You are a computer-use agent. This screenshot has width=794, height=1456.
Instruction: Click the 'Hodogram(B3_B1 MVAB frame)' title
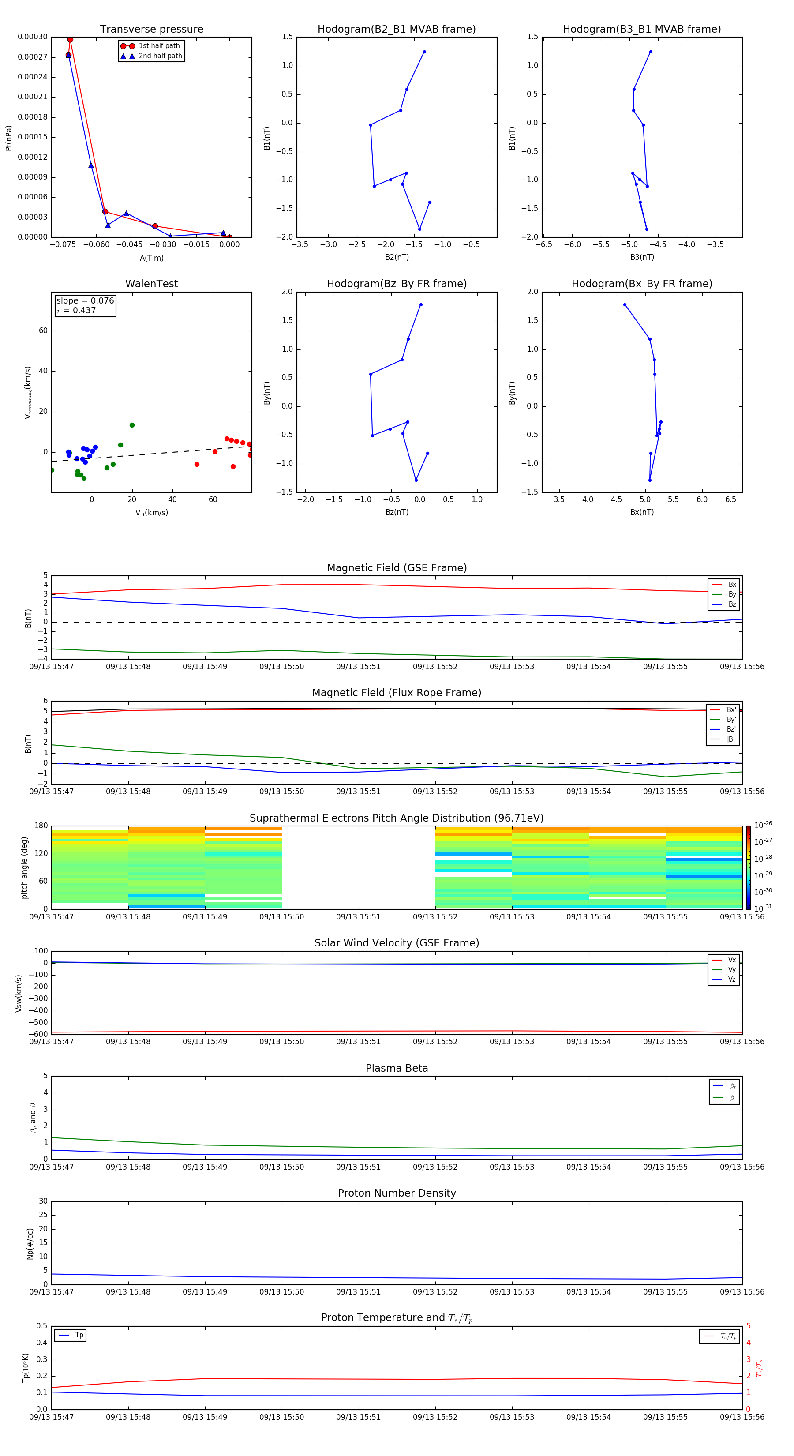(642, 30)
